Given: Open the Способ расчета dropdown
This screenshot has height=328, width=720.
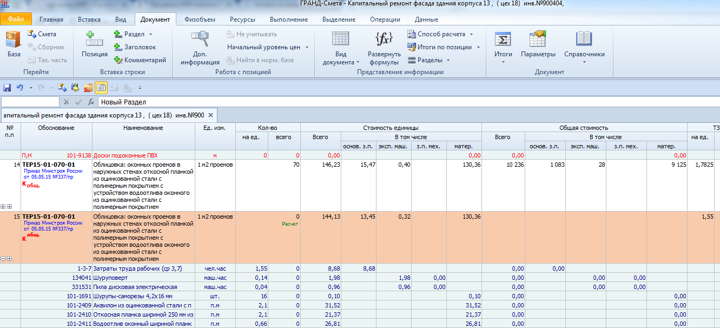Looking at the screenshot, I should 440,34.
